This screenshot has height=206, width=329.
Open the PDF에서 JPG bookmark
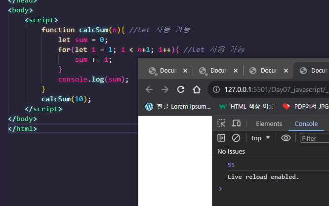click(305, 107)
